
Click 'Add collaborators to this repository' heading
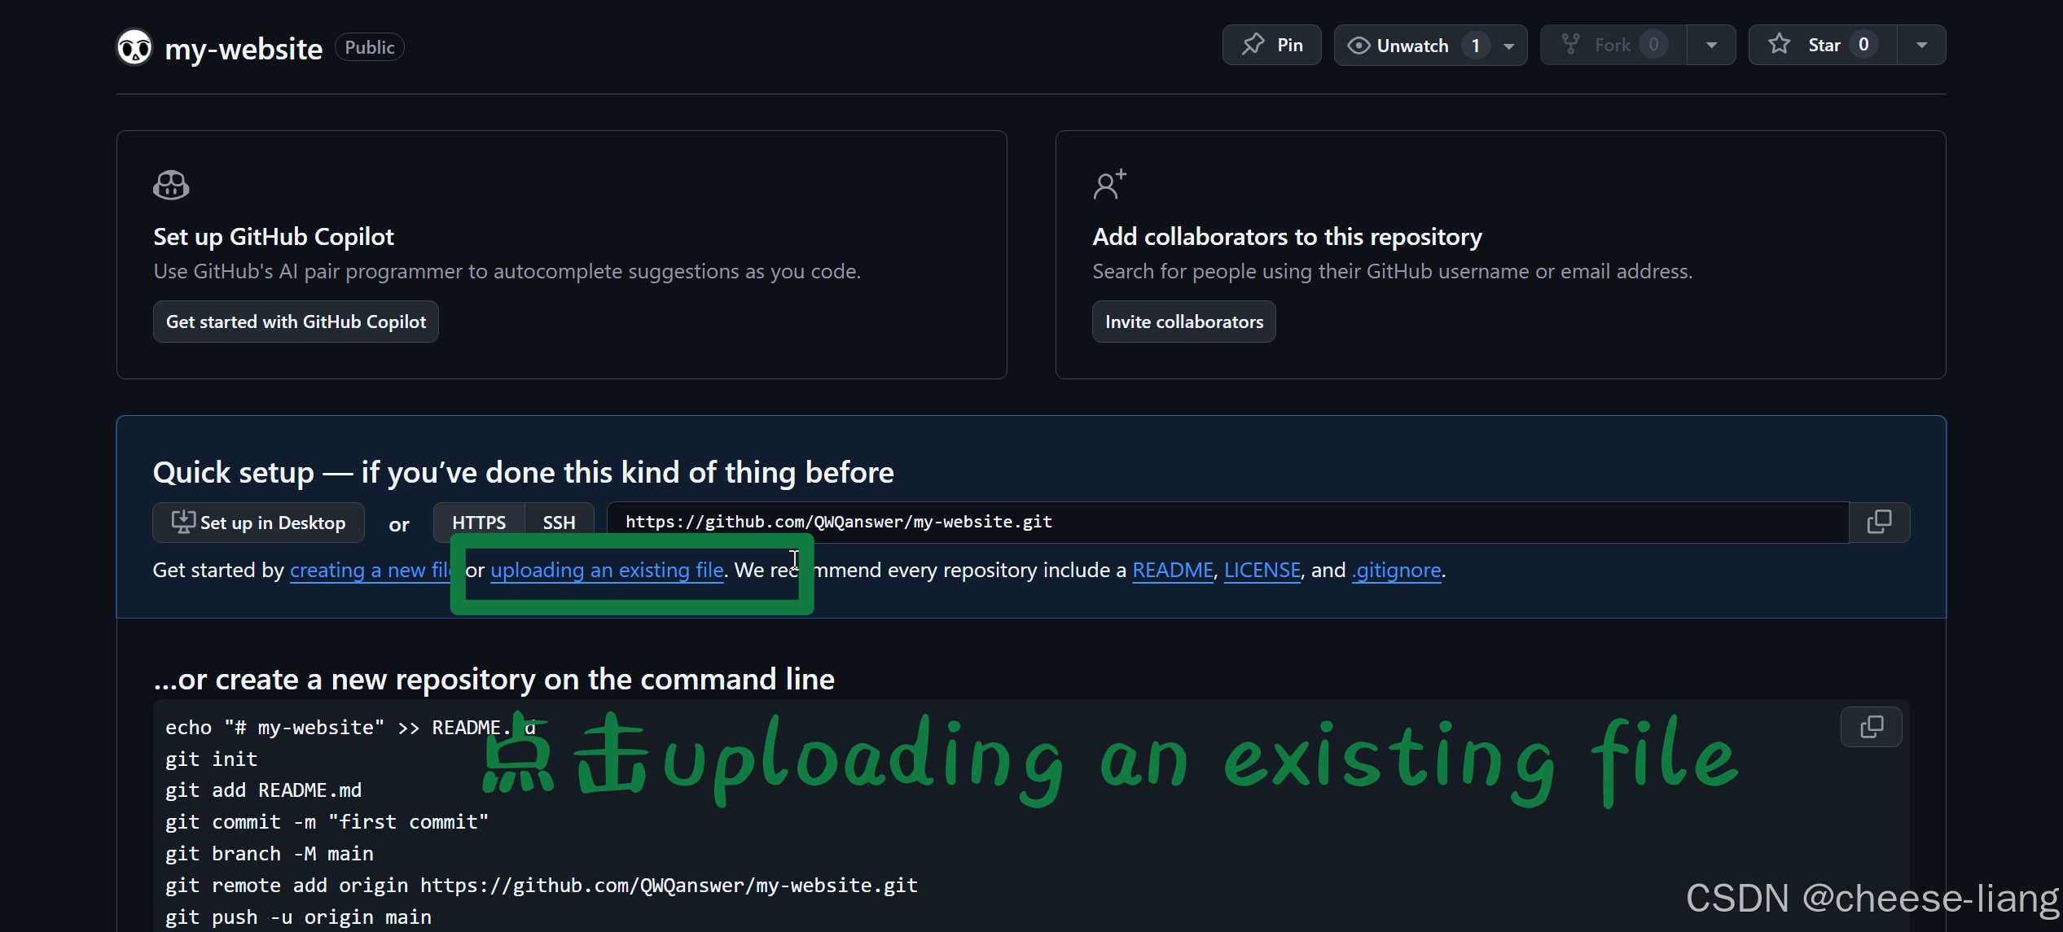[1288, 237]
